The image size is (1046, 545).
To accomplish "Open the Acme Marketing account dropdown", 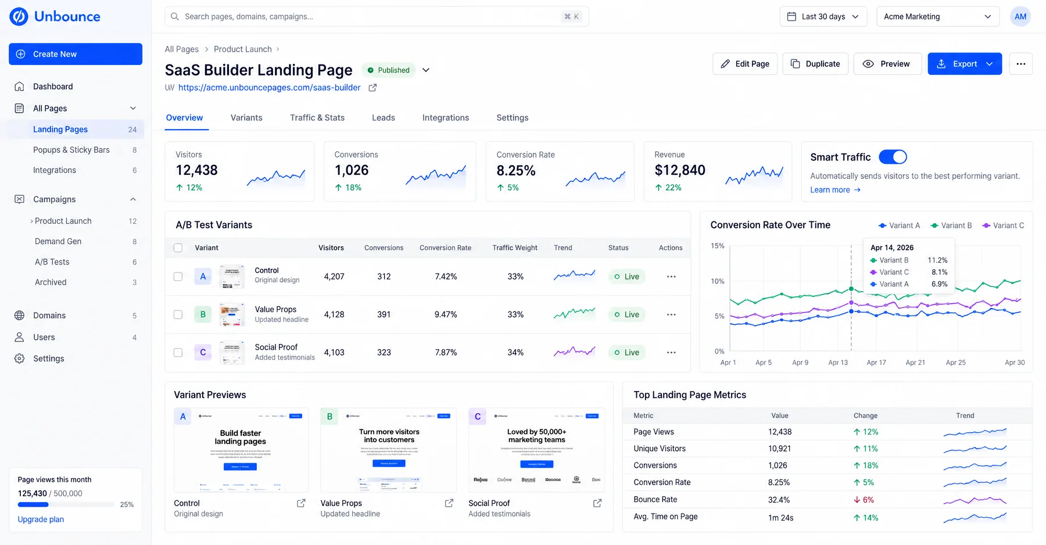I will click(938, 16).
